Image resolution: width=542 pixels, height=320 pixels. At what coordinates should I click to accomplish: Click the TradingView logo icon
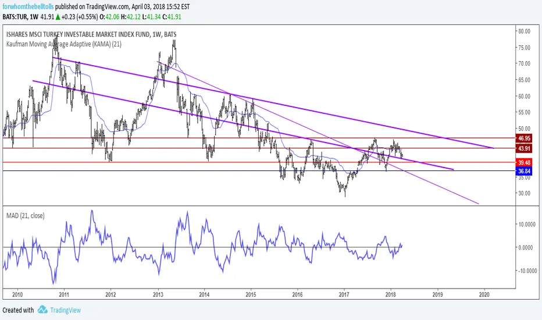(x=42, y=310)
